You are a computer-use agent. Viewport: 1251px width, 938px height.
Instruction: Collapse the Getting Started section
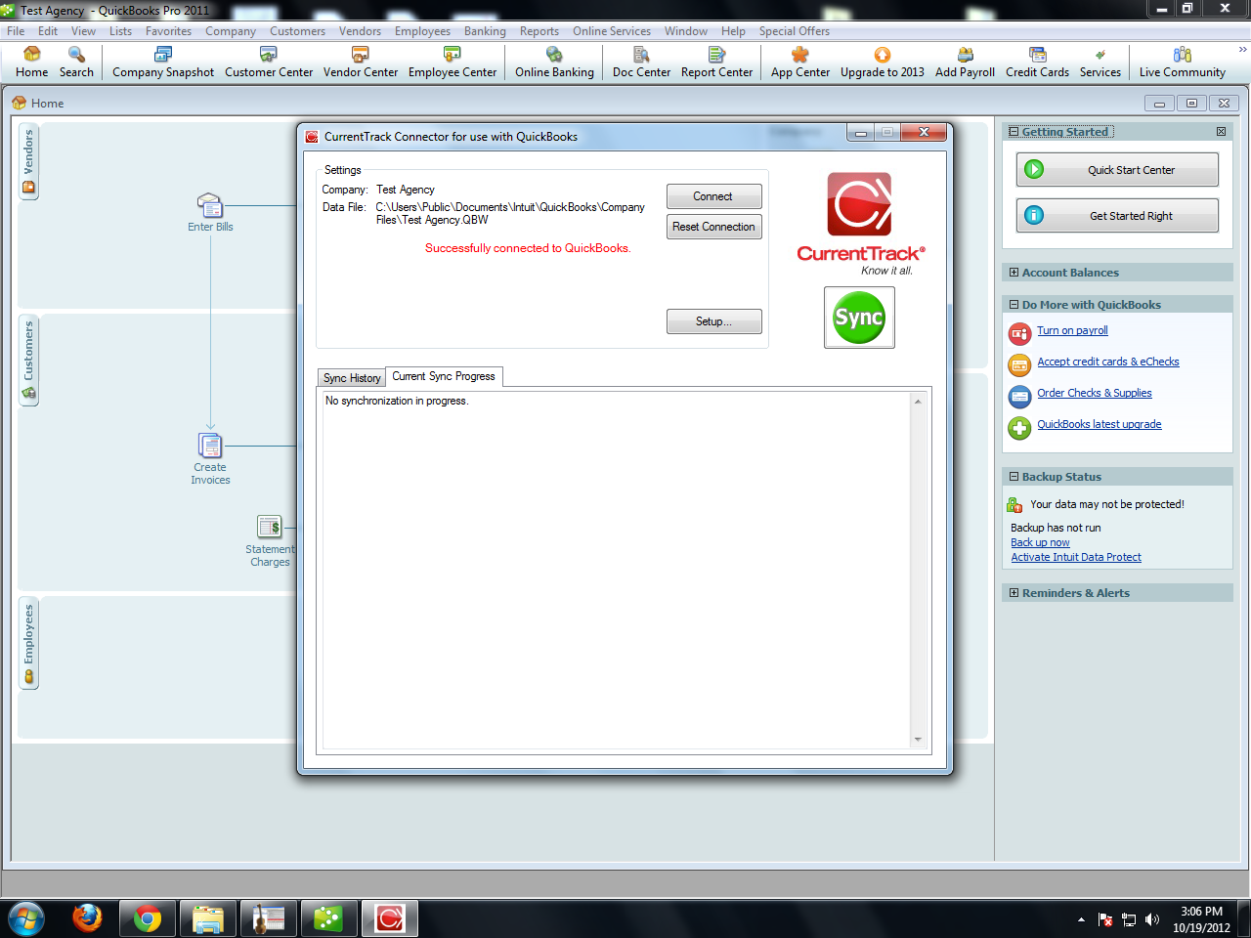[1014, 132]
